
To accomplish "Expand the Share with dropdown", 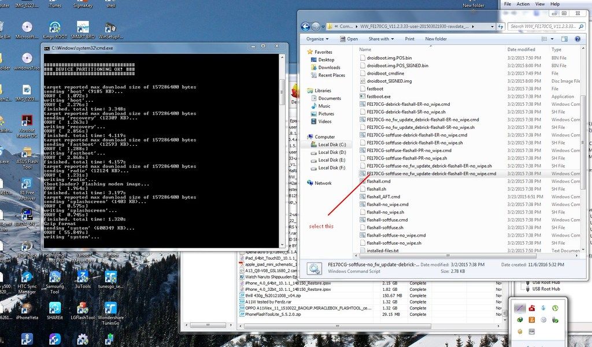I will tap(380, 39).
